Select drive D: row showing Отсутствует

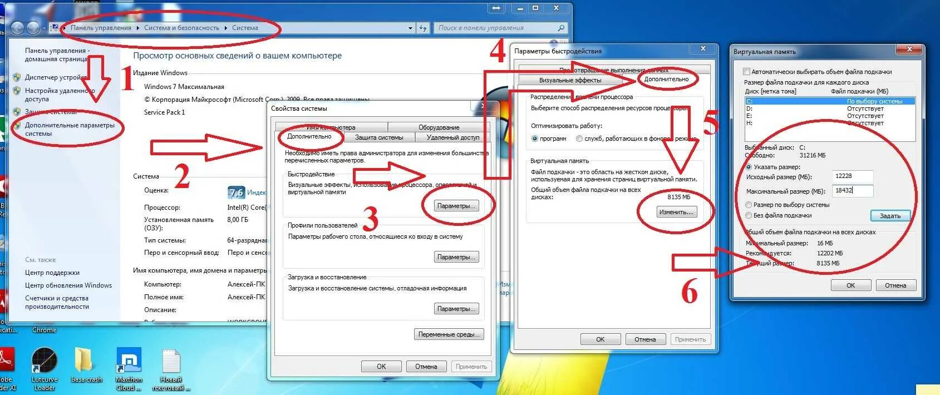(x=830, y=108)
